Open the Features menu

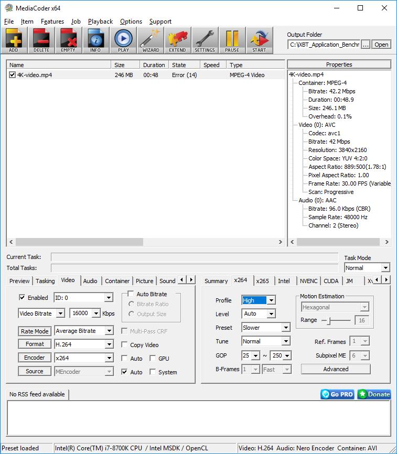pos(52,21)
